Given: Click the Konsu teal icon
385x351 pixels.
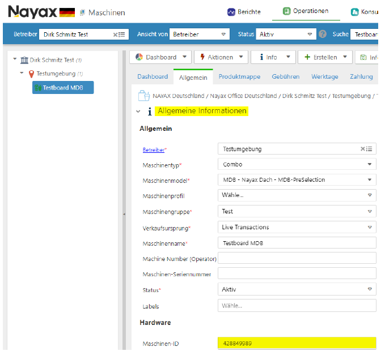Looking at the screenshot, I should pyautogui.click(x=354, y=12).
